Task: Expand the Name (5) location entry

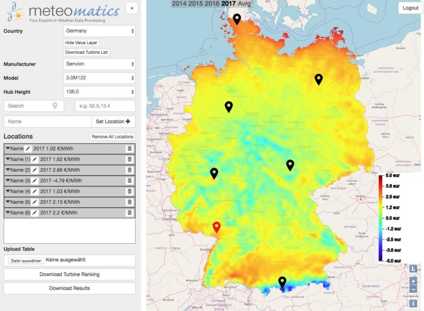Action: click(8, 202)
